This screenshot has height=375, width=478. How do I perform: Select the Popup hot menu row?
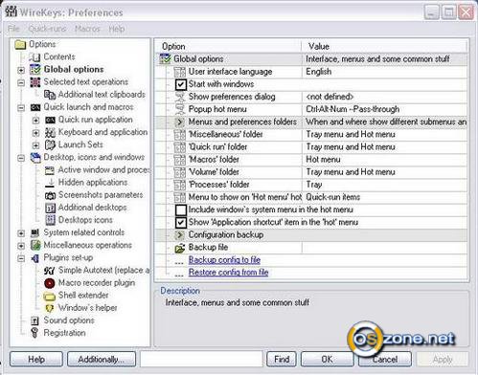pos(311,109)
